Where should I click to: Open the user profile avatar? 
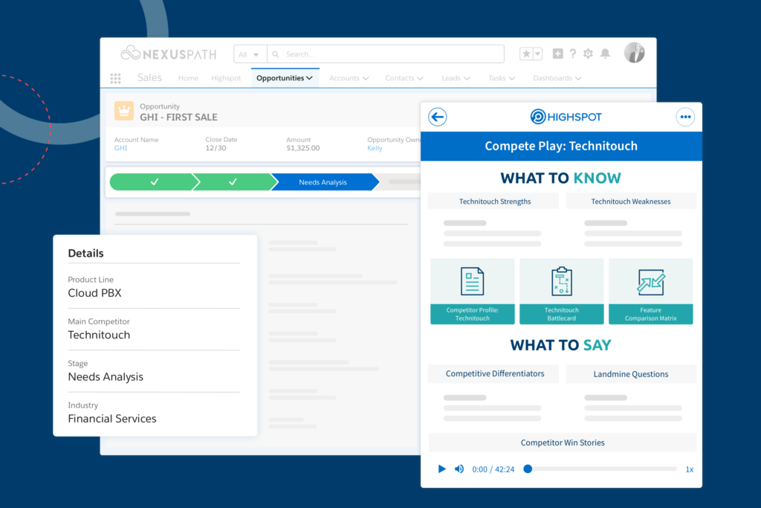tap(635, 53)
